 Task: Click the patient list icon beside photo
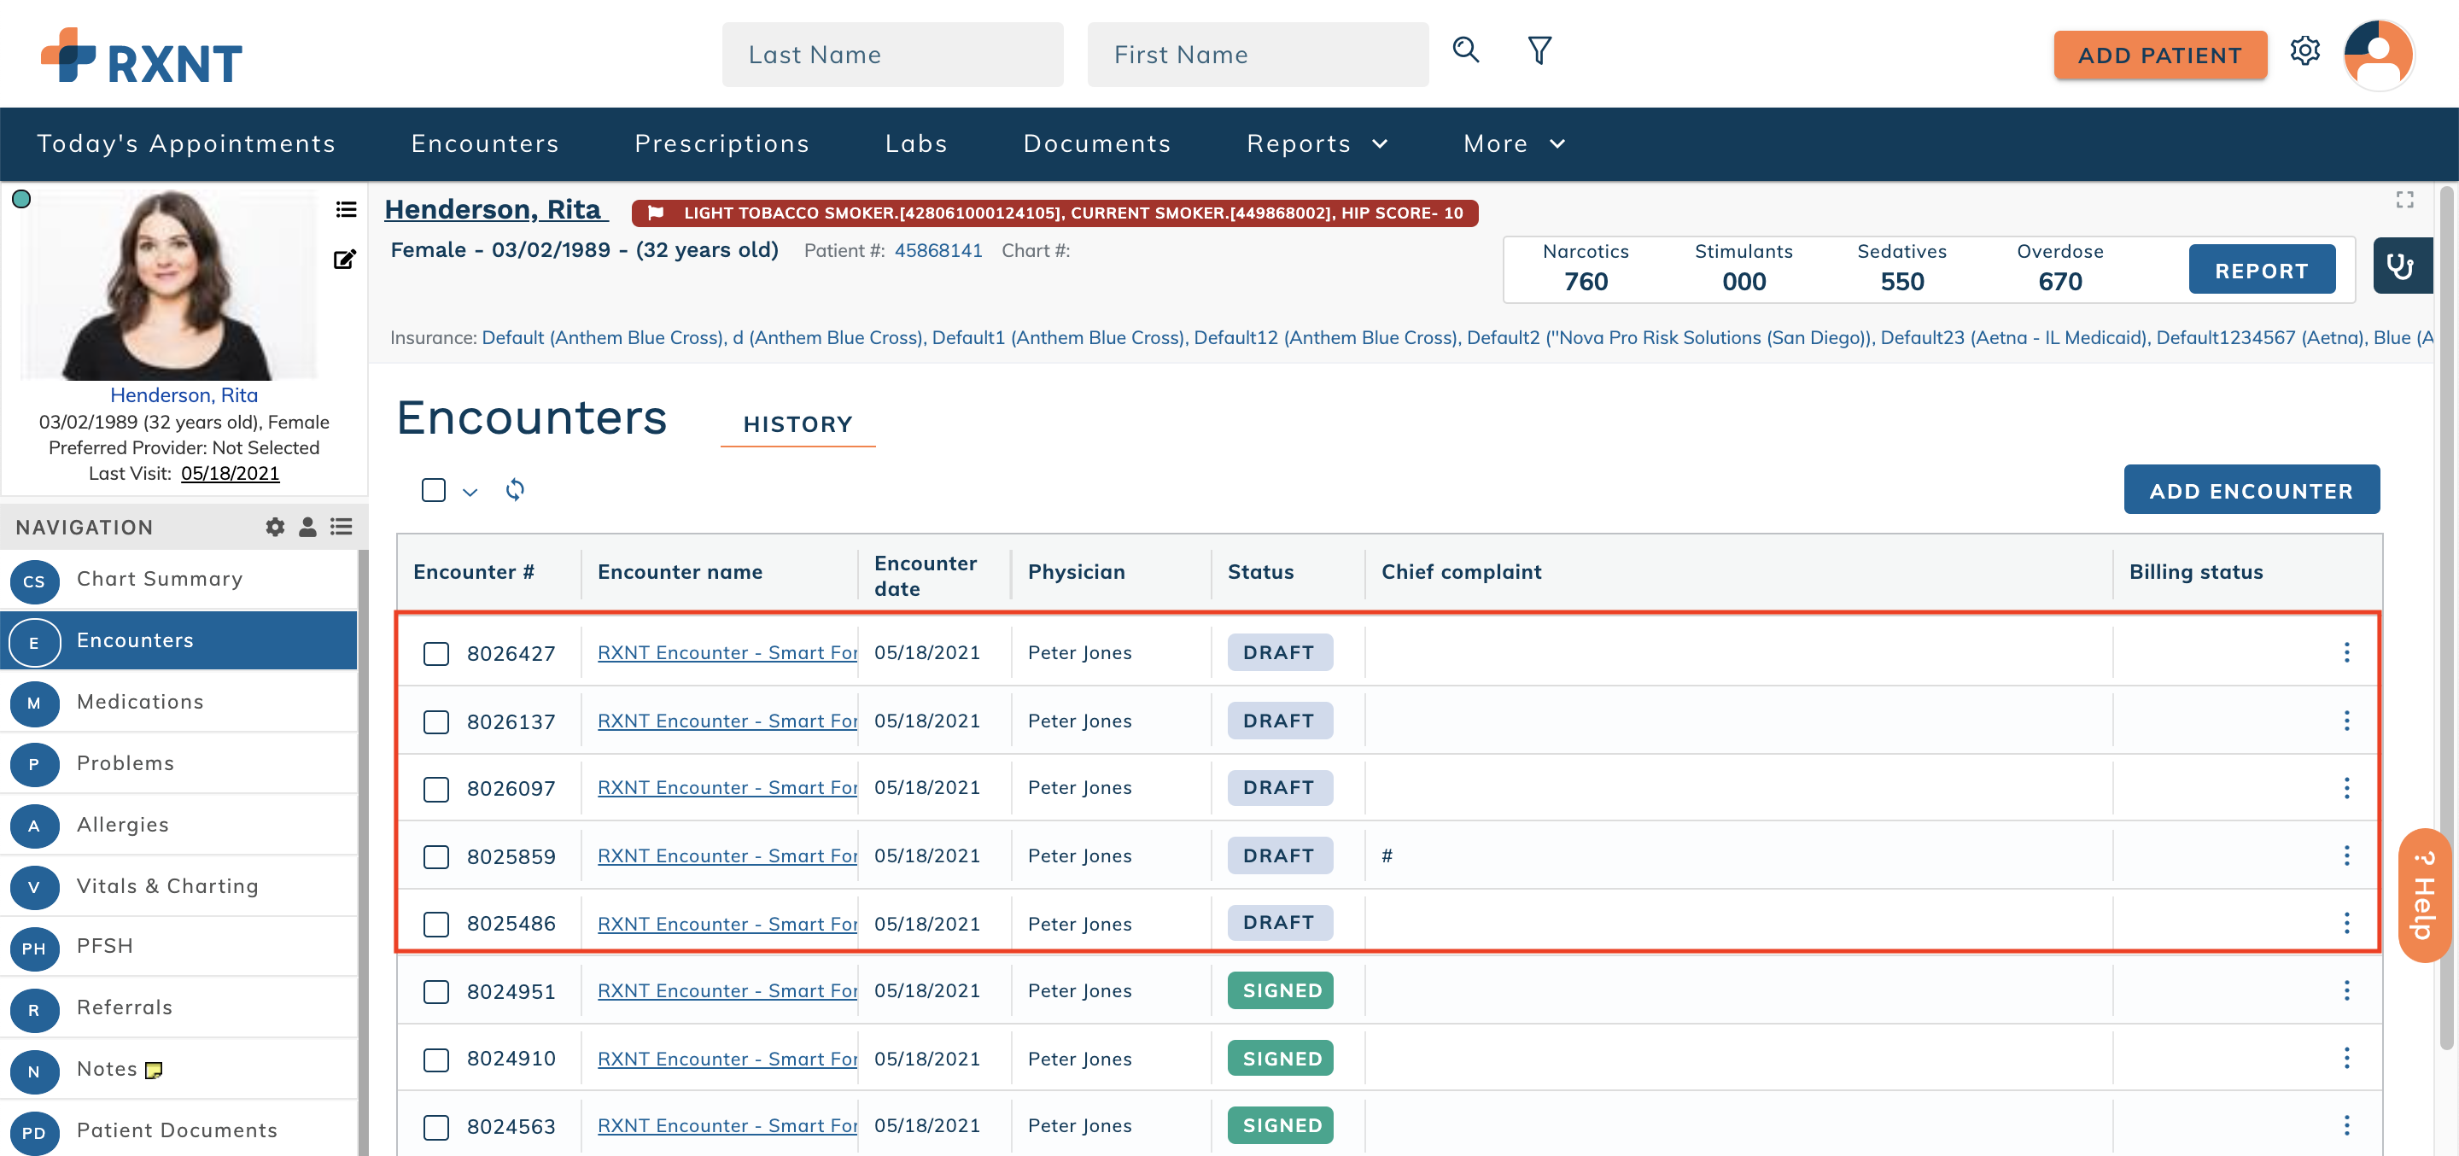346,209
